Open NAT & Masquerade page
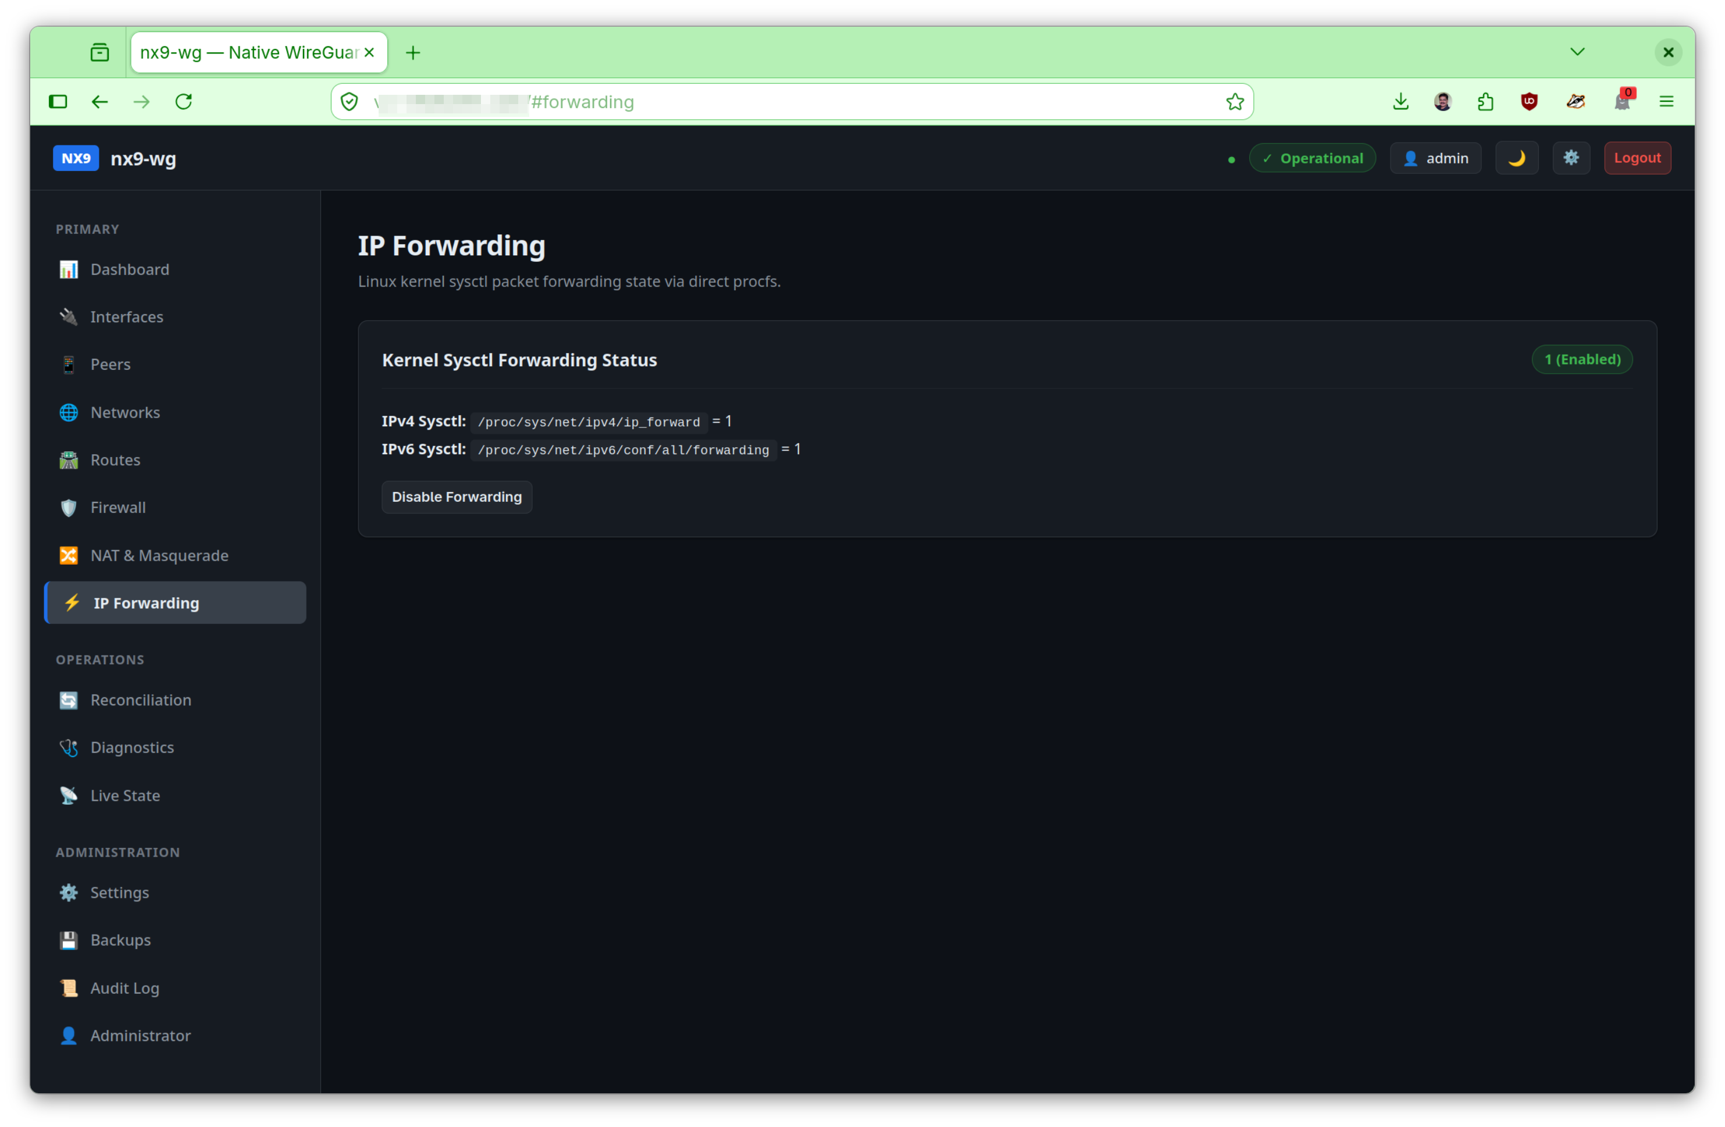The image size is (1725, 1127). click(x=174, y=556)
